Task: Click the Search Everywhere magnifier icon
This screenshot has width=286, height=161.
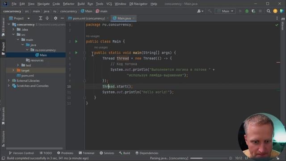Action: (x=269, y=11)
